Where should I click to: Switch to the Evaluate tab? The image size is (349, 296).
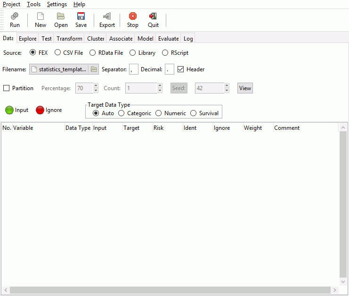pyautogui.click(x=168, y=38)
